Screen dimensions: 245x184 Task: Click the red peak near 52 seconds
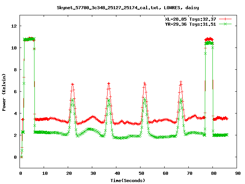tap(145, 83)
